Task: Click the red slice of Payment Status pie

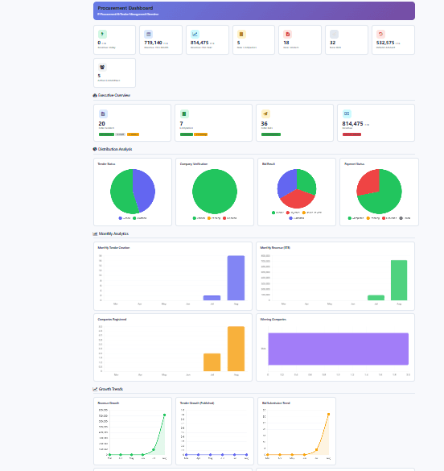Action: tap(369, 182)
